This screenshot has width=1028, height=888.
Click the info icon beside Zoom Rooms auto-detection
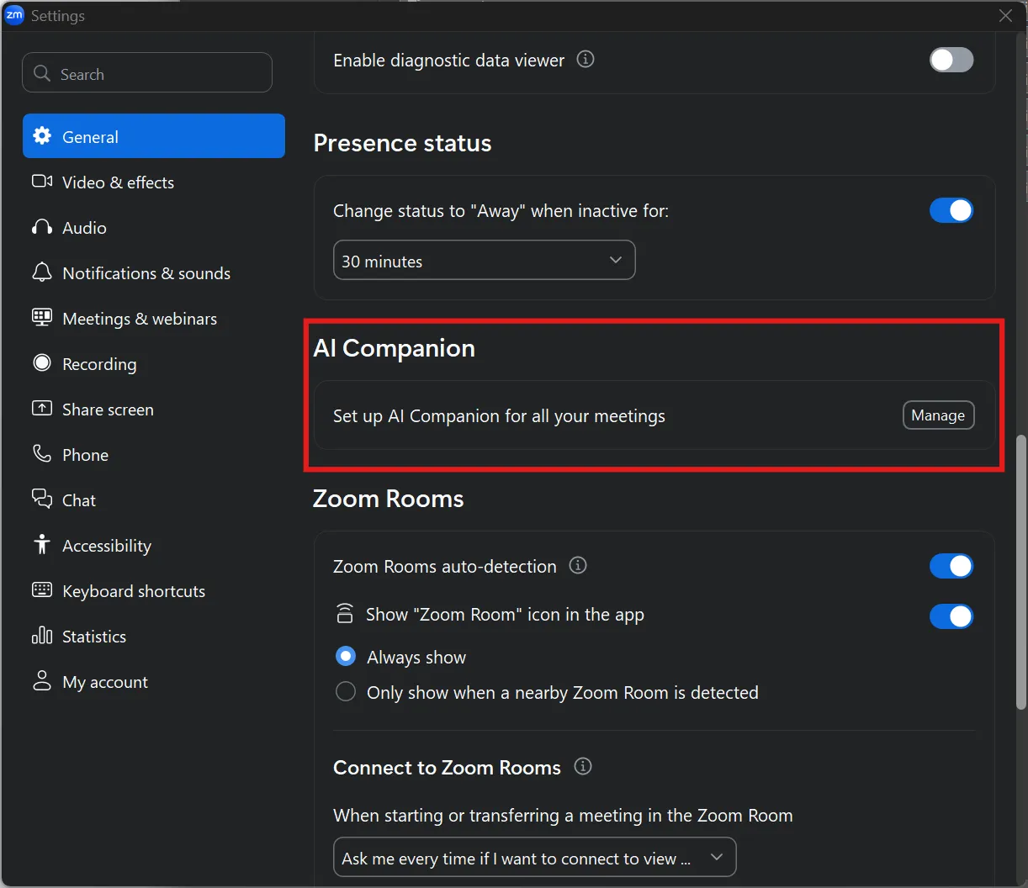(578, 565)
